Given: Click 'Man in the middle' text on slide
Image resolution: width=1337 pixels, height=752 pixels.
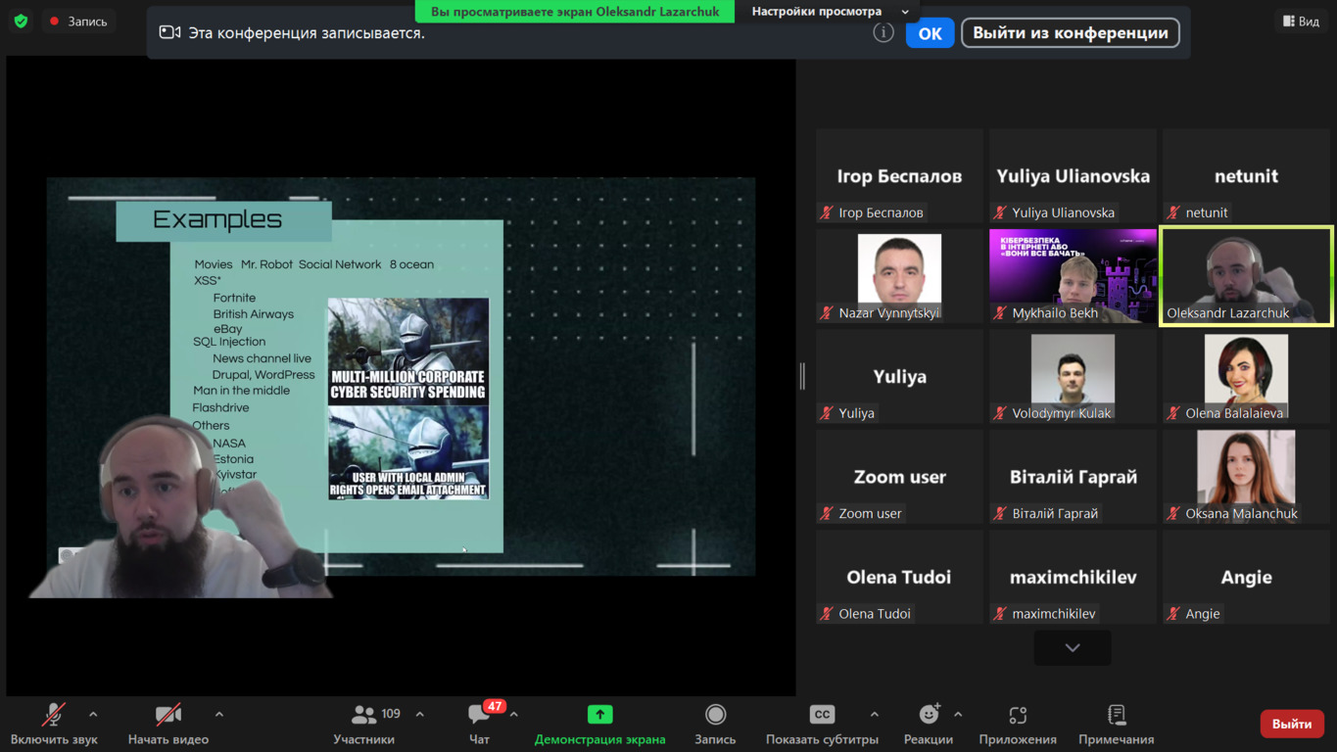Looking at the screenshot, I should coord(241,391).
